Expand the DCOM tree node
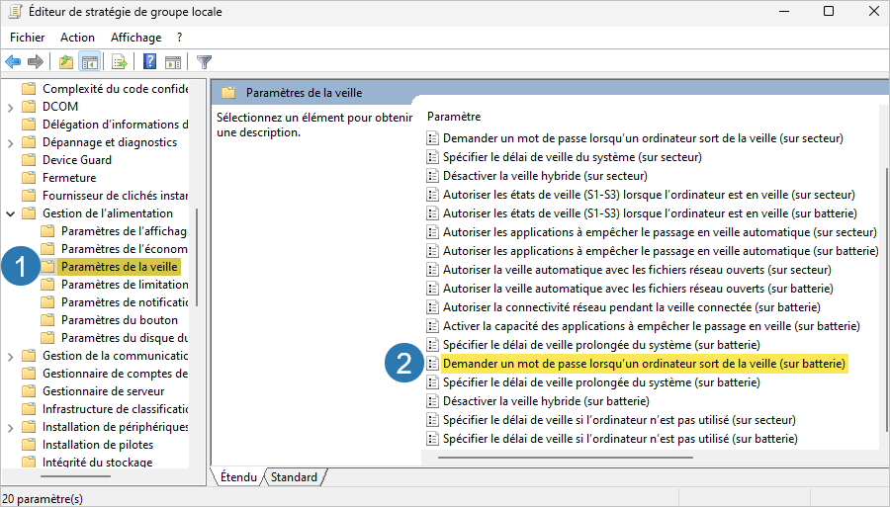The width and height of the screenshot is (890, 507). click(10, 107)
